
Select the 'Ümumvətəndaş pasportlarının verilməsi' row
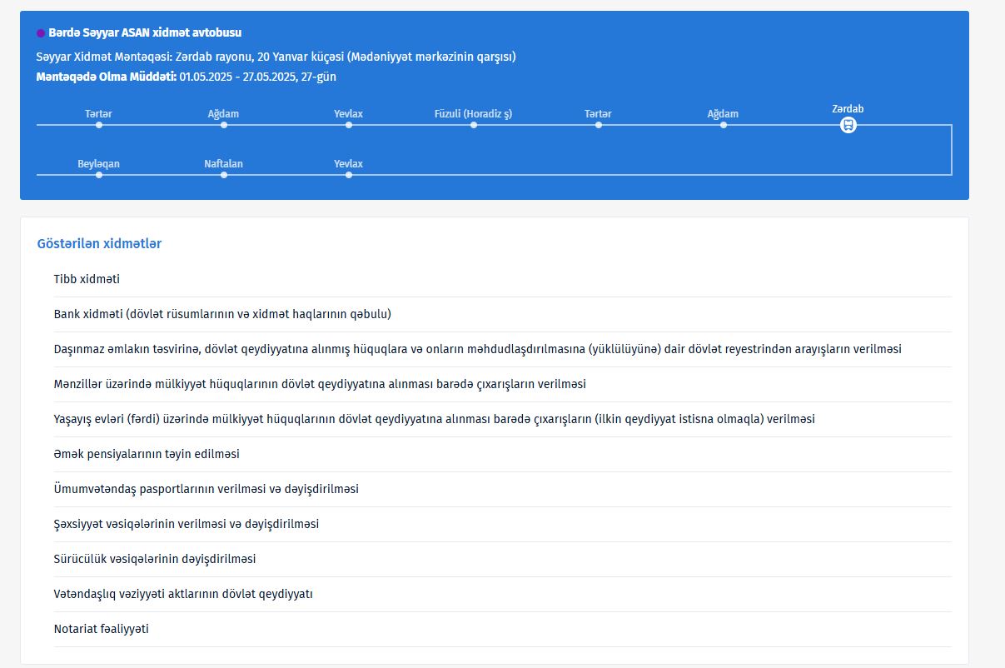point(502,490)
